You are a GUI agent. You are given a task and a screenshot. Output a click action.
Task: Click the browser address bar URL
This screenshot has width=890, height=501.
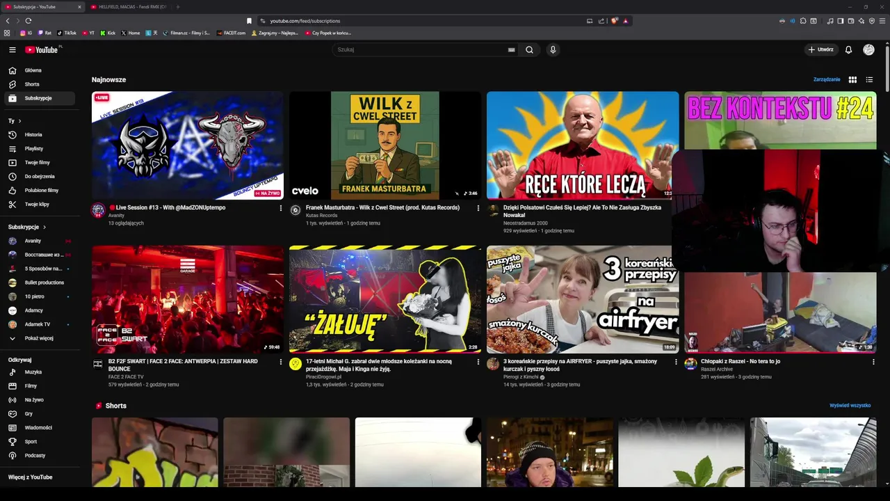click(x=305, y=21)
